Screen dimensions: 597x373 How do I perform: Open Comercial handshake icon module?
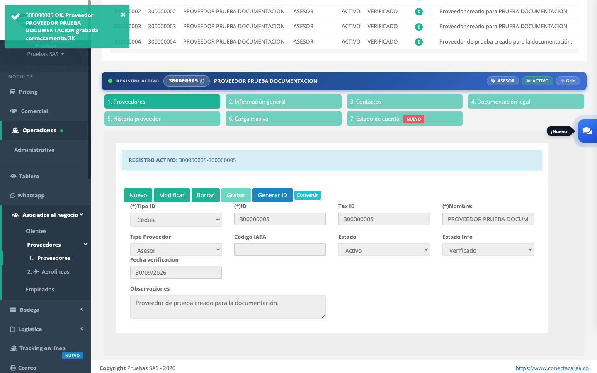point(14,111)
